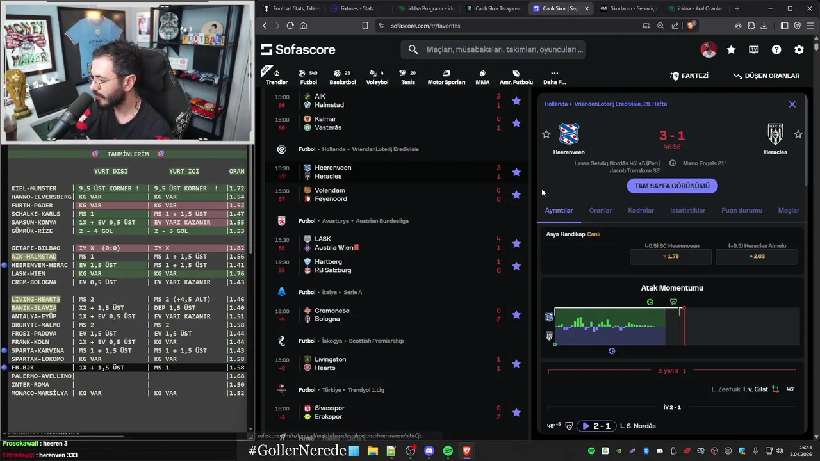Toggle favorite star for Heerenveen team

pos(546,134)
